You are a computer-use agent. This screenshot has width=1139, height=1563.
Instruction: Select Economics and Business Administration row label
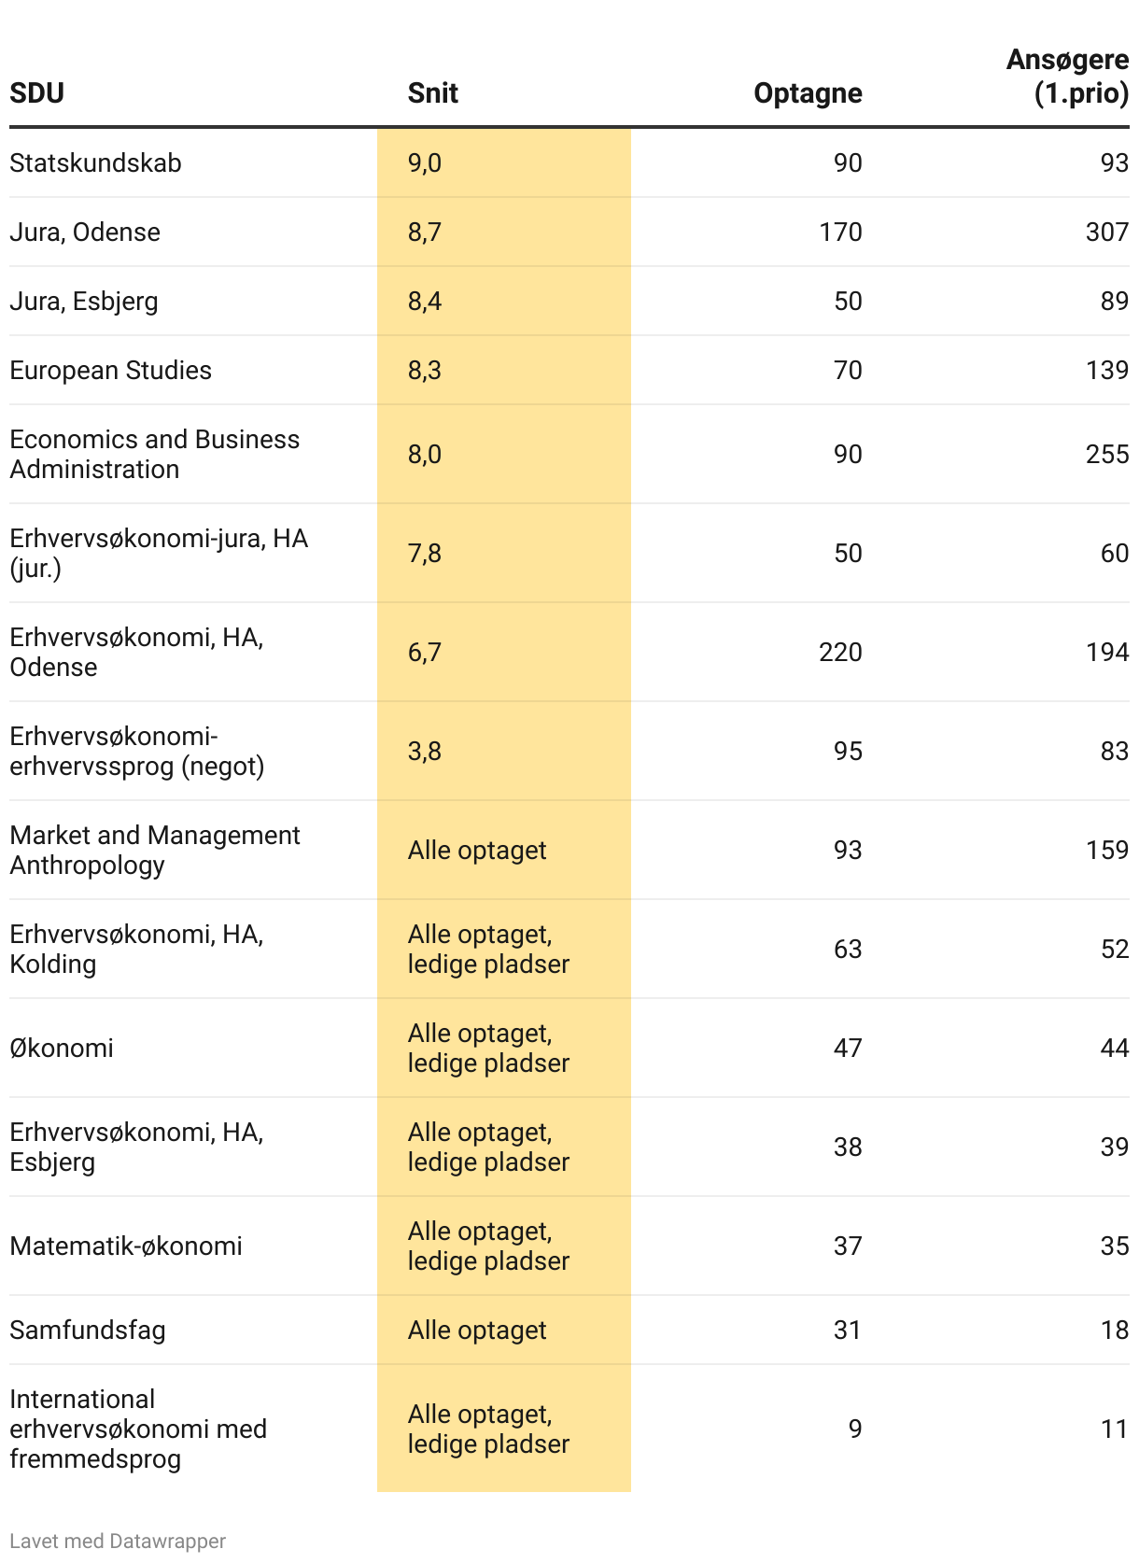point(155,454)
